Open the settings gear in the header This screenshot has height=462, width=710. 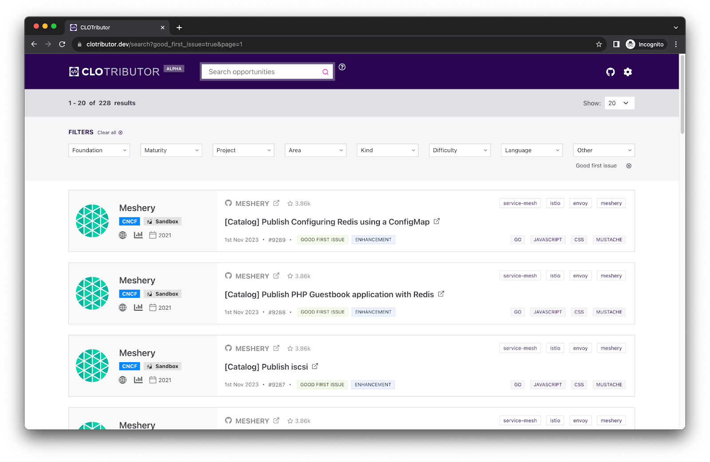[x=627, y=72]
